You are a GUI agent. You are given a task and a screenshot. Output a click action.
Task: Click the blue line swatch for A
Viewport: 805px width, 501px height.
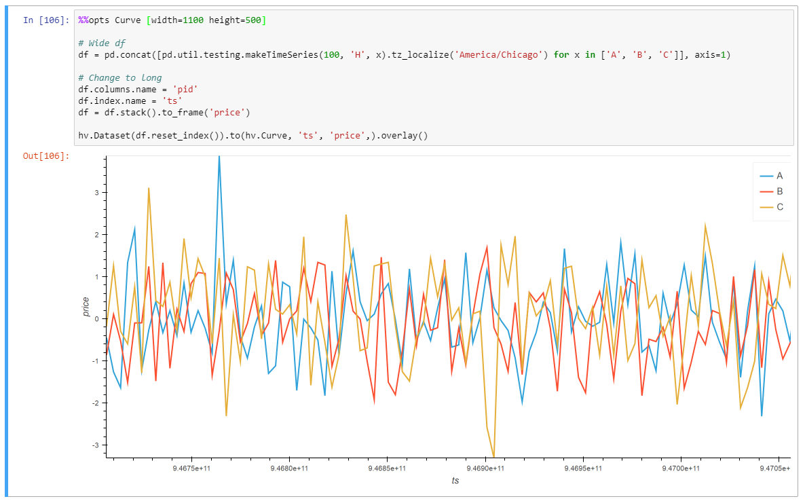(x=766, y=176)
